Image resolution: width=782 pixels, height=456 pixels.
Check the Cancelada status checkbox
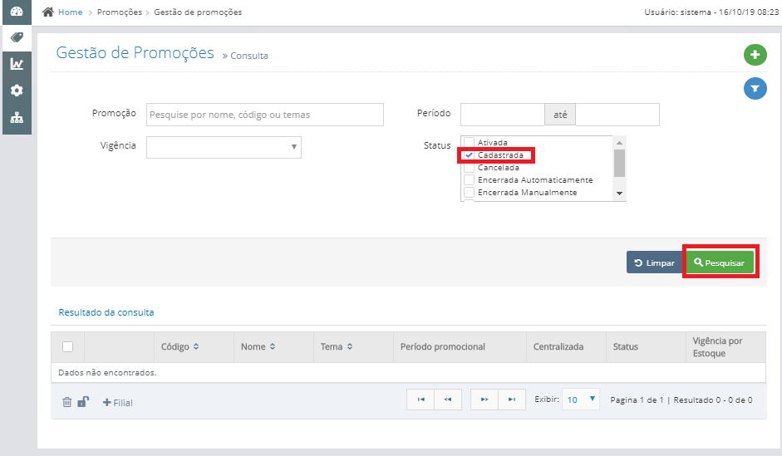[469, 168]
